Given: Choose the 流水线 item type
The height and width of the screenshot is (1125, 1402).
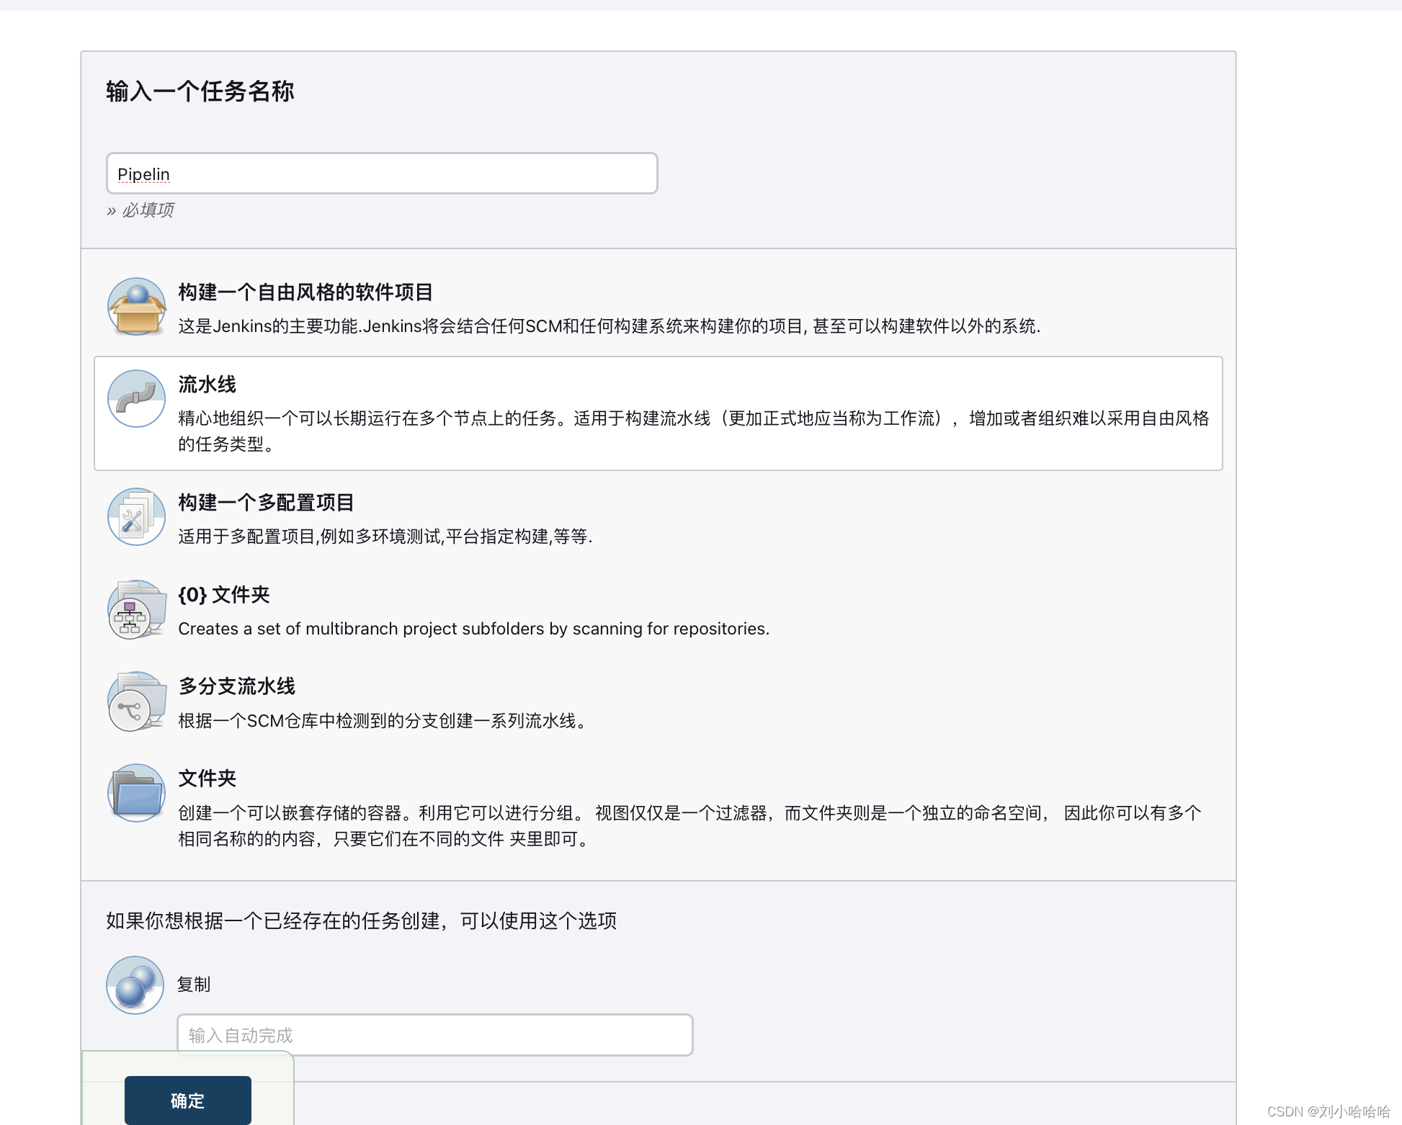Looking at the screenshot, I should [x=207, y=385].
